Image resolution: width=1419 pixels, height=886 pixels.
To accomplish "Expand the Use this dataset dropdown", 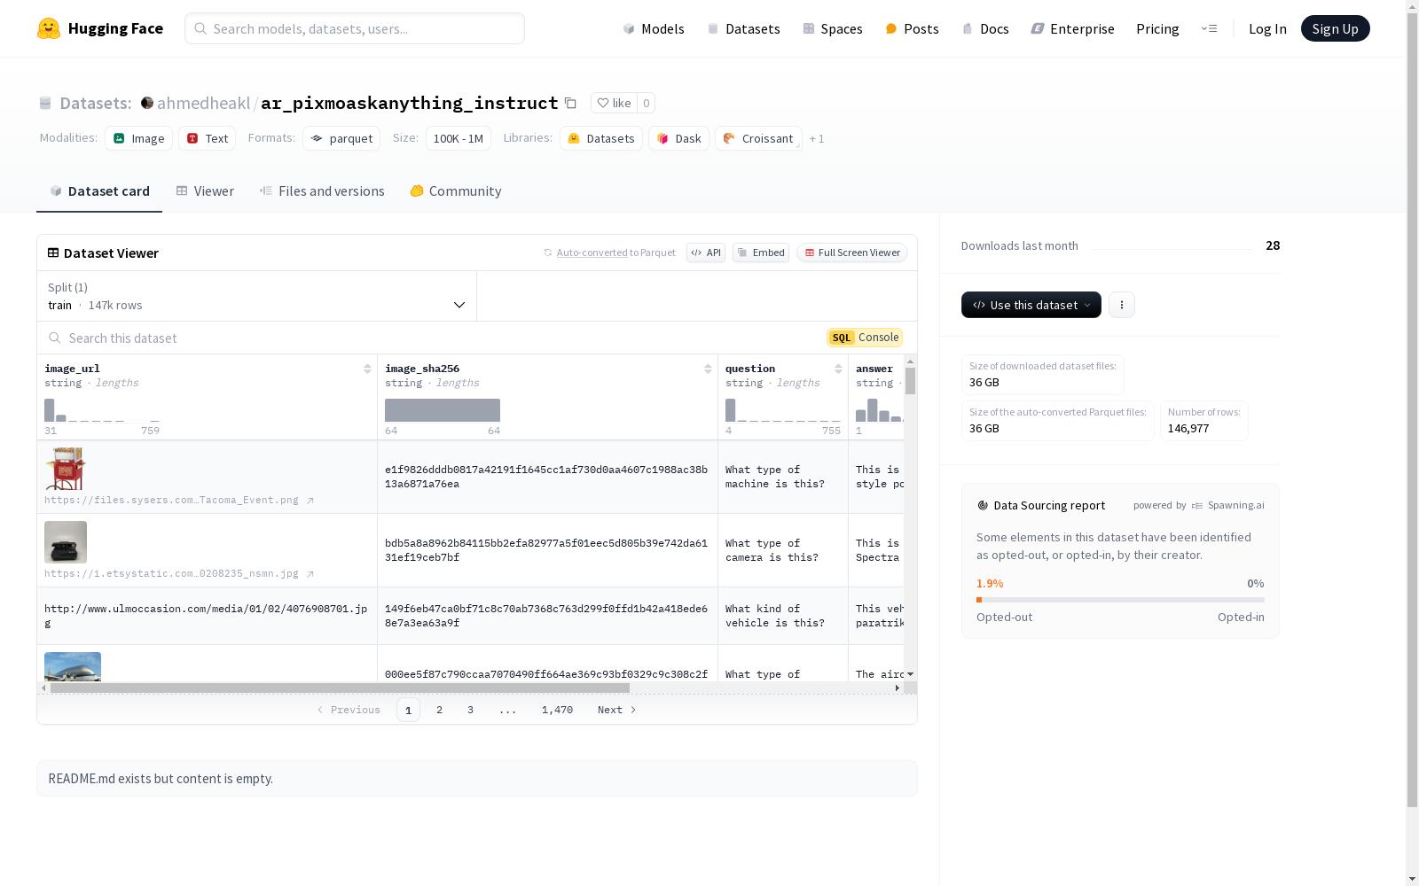I will tap(1031, 305).
